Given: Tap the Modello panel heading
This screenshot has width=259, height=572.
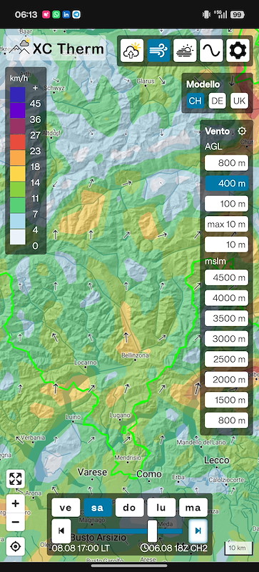Looking at the screenshot, I should 203,84.
